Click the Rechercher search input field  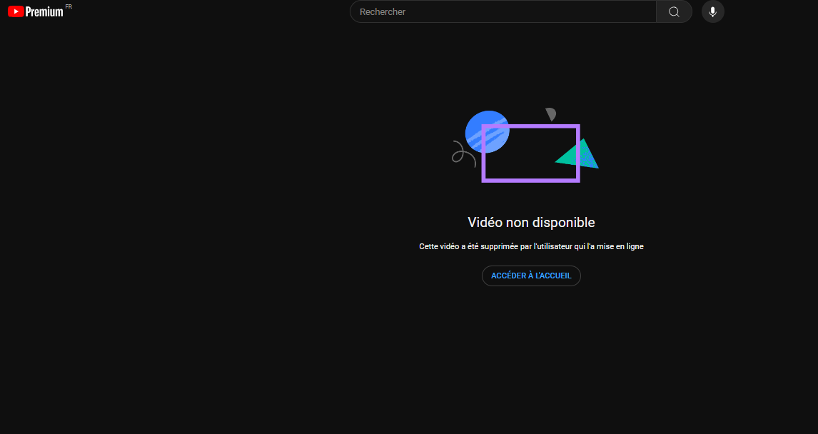[x=503, y=11]
